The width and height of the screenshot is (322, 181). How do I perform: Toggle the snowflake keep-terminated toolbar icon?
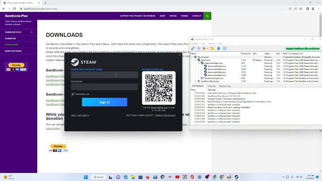(199, 48)
